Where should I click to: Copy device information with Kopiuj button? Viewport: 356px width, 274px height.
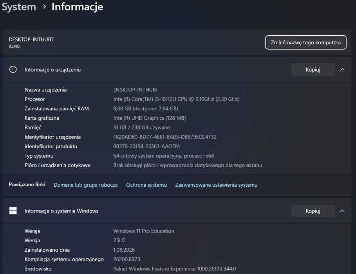point(313,70)
